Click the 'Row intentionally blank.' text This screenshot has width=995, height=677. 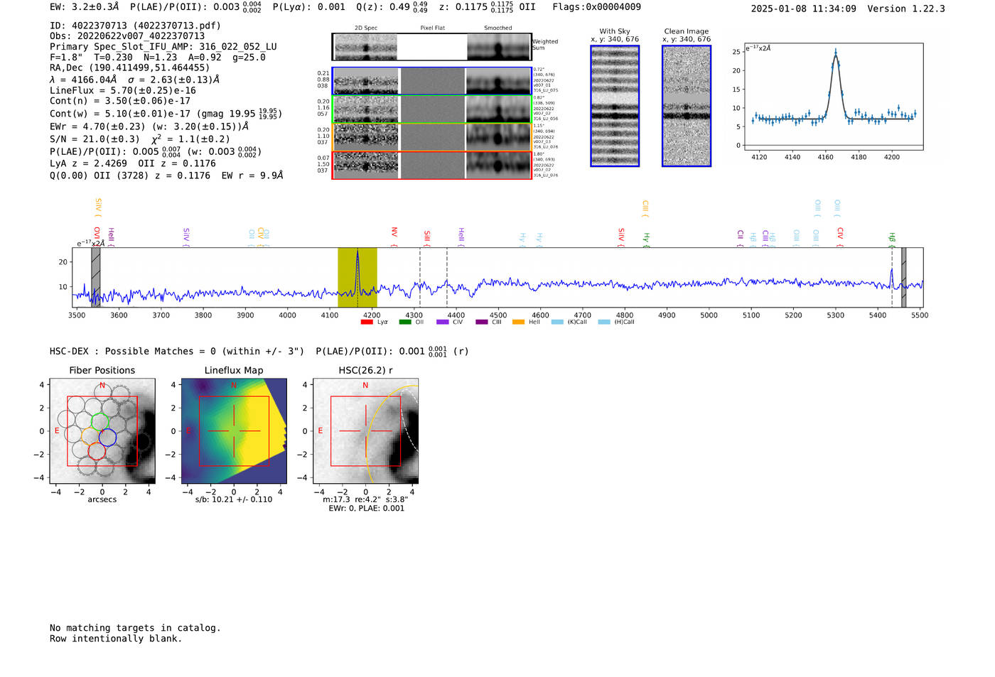point(116,639)
